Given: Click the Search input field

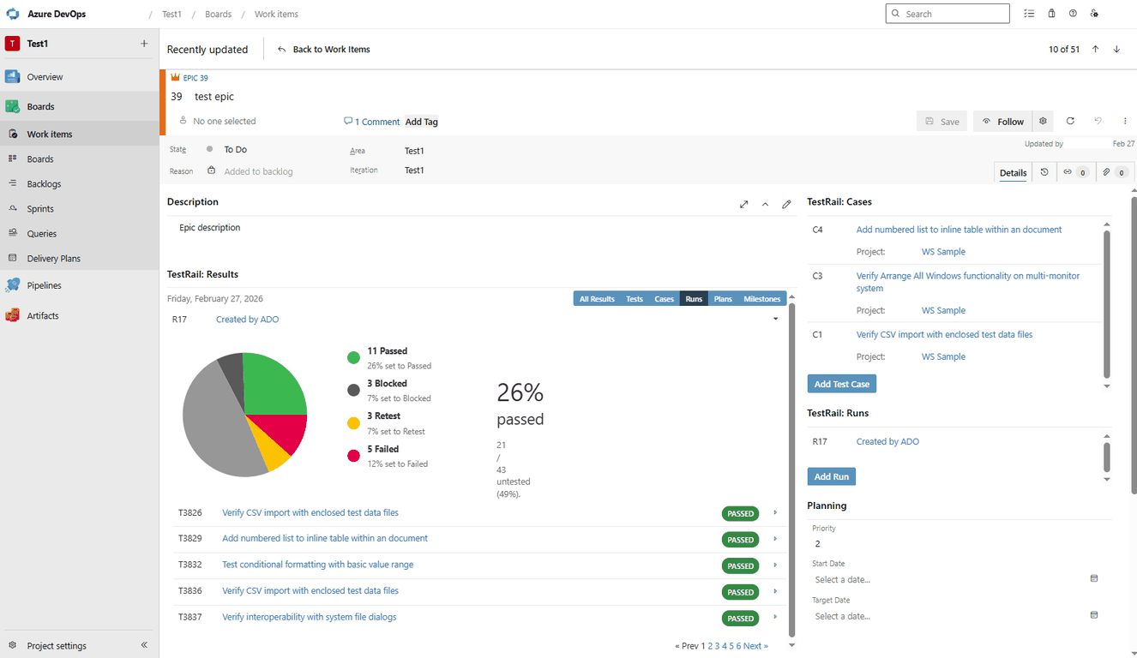Looking at the screenshot, I should pyautogui.click(x=947, y=14).
